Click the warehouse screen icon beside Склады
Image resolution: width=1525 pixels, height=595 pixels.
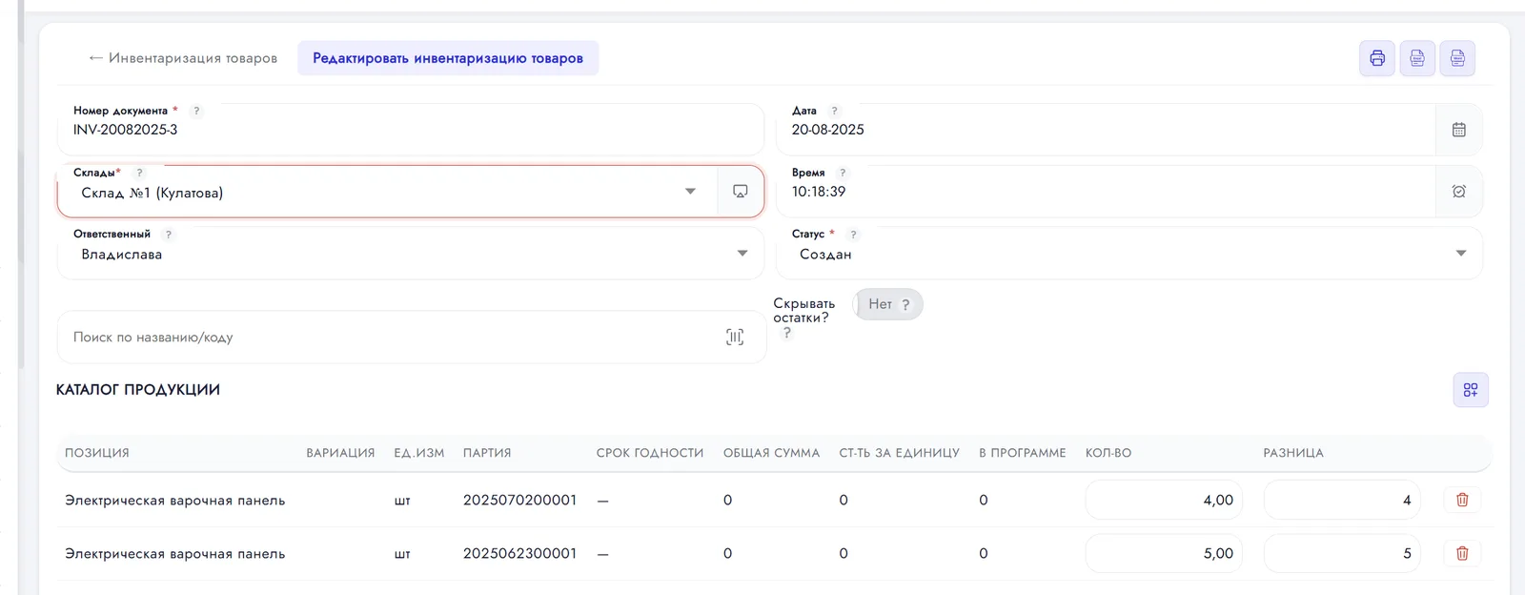(740, 192)
